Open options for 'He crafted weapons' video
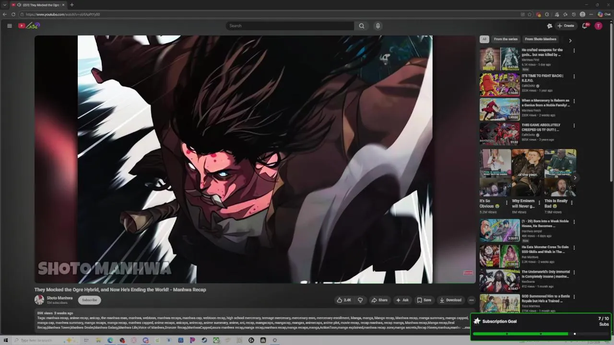Image resolution: width=614 pixels, height=345 pixels. pyautogui.click(x=574, y=50)
